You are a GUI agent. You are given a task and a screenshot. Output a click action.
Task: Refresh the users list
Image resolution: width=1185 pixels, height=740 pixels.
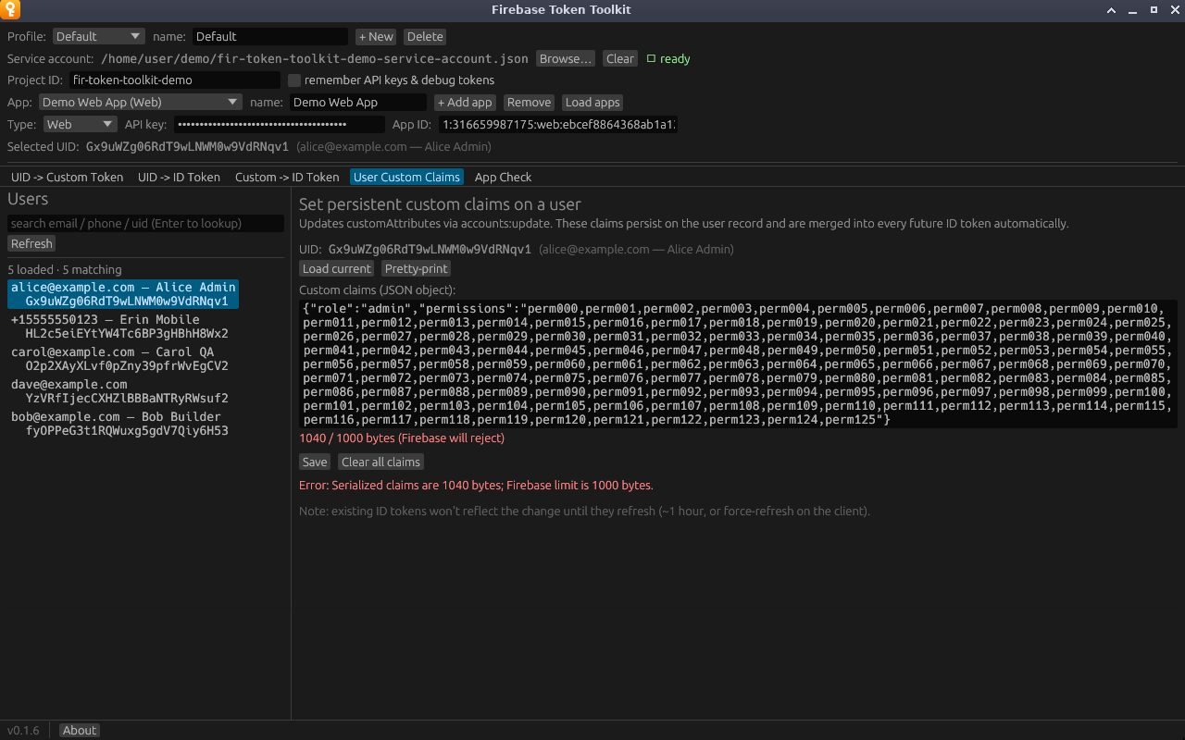(x=31, y=243)
